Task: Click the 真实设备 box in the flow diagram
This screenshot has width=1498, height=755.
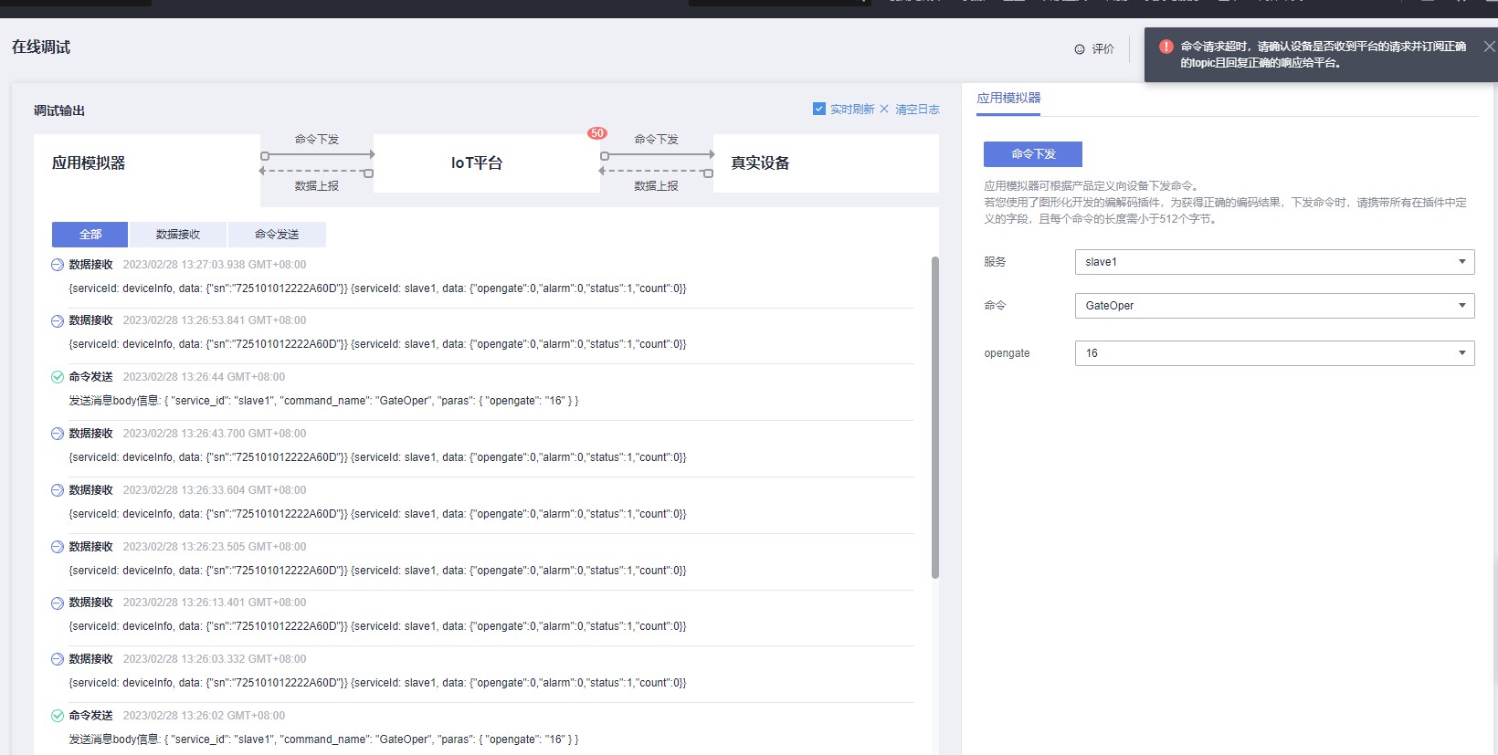Action: [826, 163]
